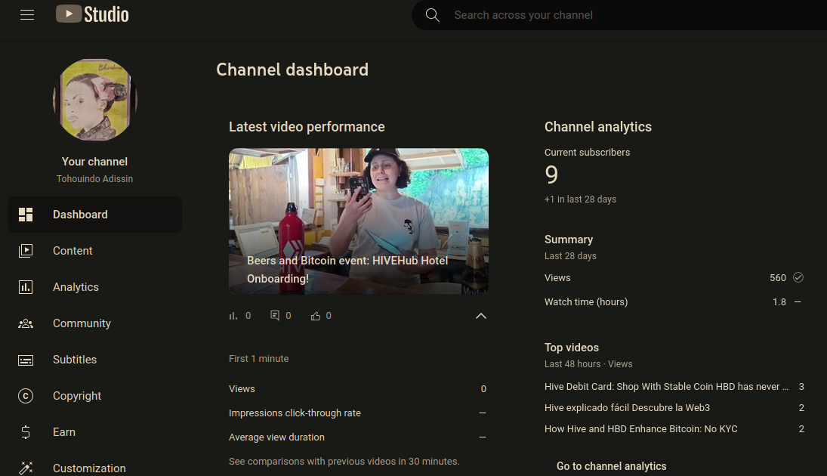
Task: Click the Views checkmark status icon
Action: click(798, 277)
